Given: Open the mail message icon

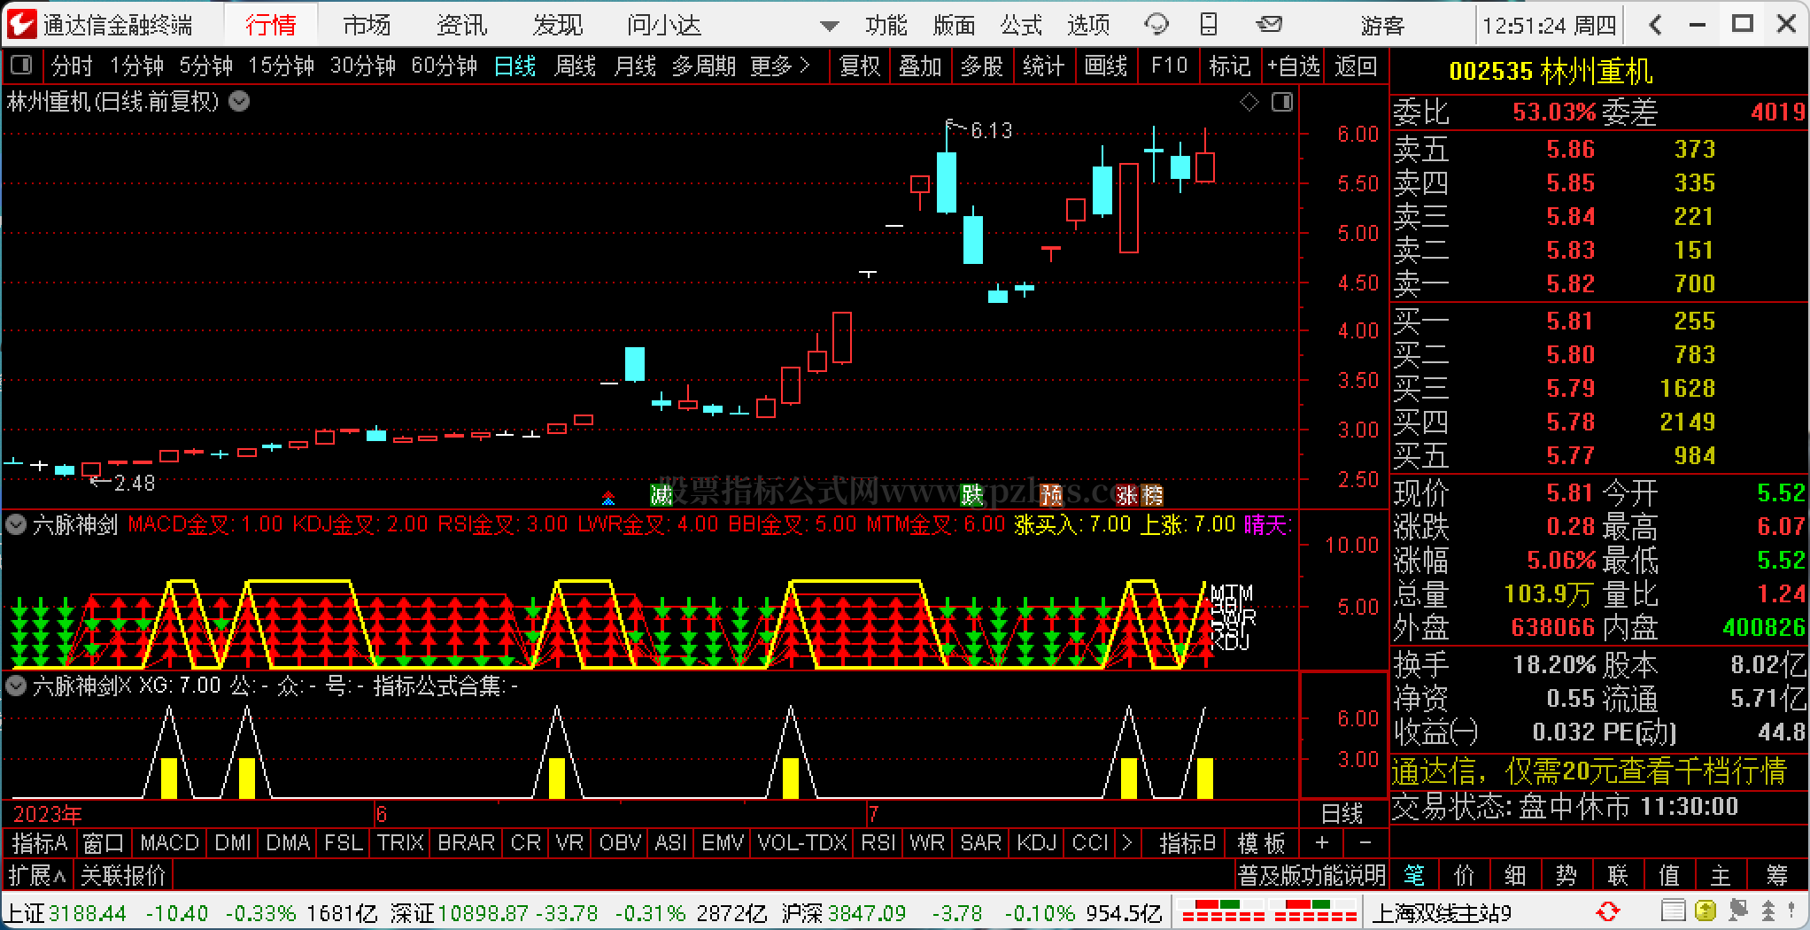Looking at the screenshot, I should point(1268,25).
